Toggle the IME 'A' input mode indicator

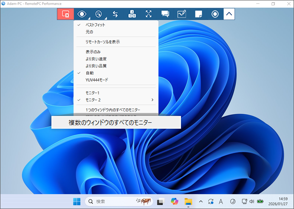(x=221, y=202)
